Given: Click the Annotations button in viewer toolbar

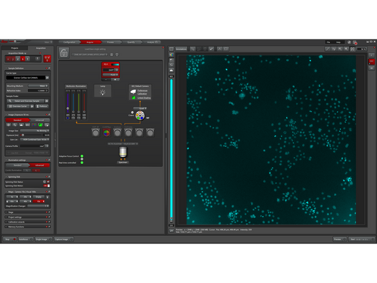Looking at the screenshot, I should click(x=181, y=49).
